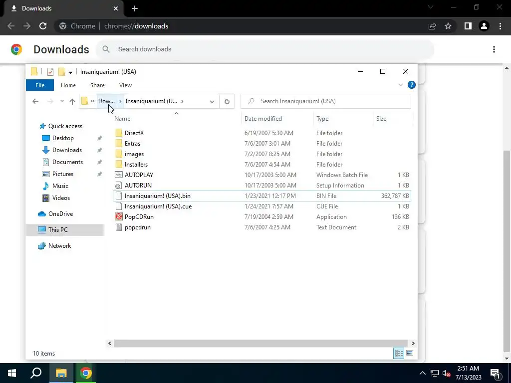This screenshot has height=383, width=511.
Task: Sort files by Date modified column
Action: (x=277, y=119)
